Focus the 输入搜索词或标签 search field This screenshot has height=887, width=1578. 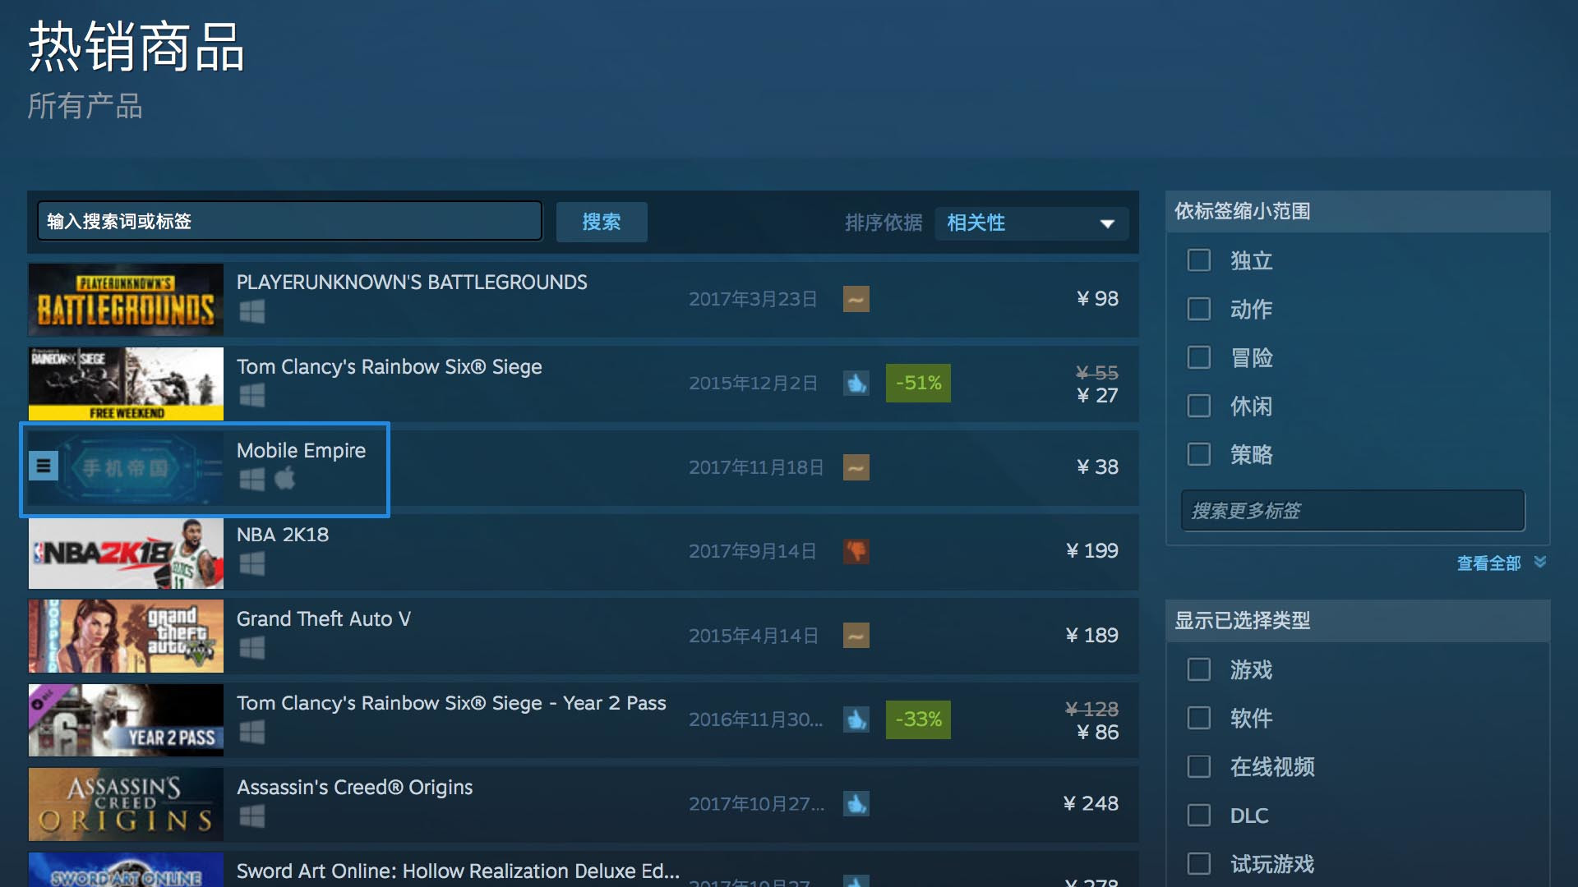point(289,222)
